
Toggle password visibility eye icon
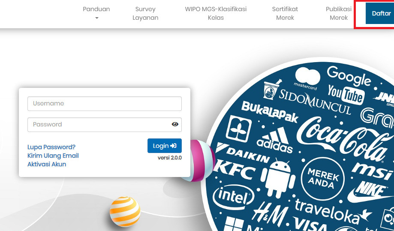point(175,124)
